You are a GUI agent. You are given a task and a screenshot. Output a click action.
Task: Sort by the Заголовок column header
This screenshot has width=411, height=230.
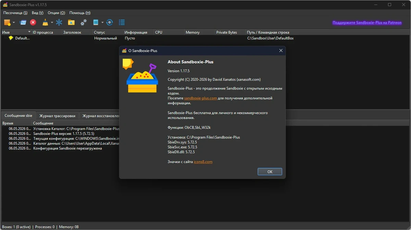pyautogui.click(x=77, y=32)
